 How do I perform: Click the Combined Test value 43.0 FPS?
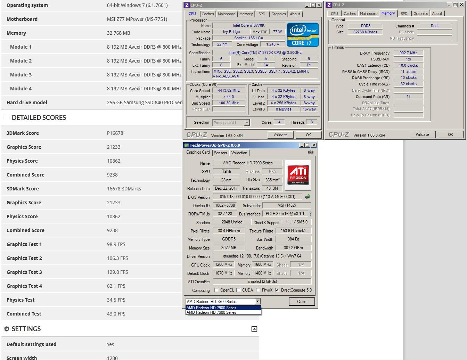[x=116, y=314]
